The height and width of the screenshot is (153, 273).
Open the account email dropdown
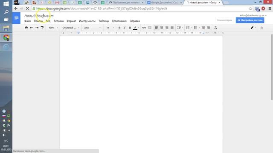tap(253, 15)
